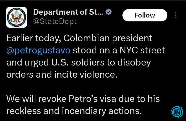The height and width of the screenshot is (121, 186).
Task: Select the line 'and urged U.S. soldiers to disobey'
Action: click(x=79, y=62)
